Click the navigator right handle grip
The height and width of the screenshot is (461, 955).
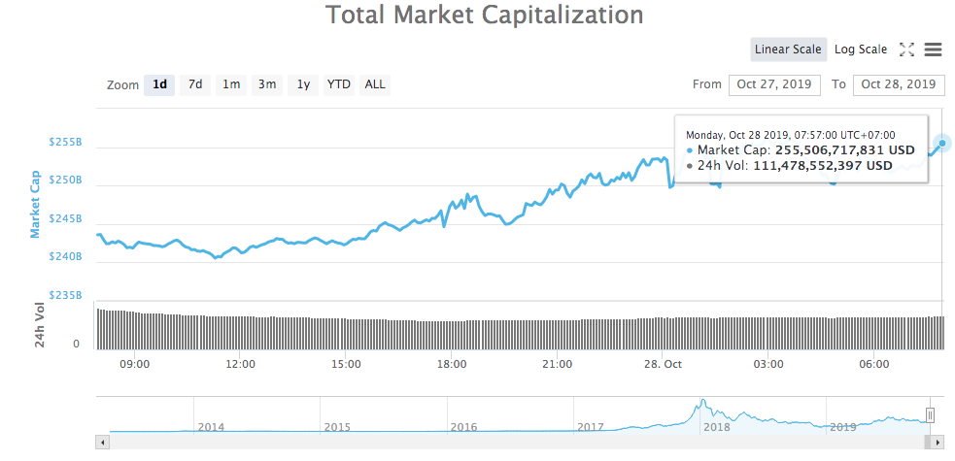[x=930, y=415]
